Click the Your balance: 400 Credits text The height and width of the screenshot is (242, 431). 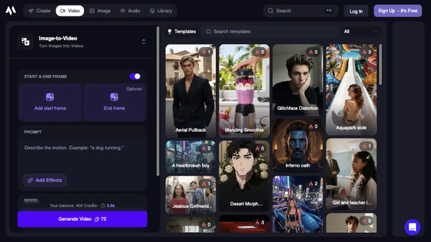[73, 205]
